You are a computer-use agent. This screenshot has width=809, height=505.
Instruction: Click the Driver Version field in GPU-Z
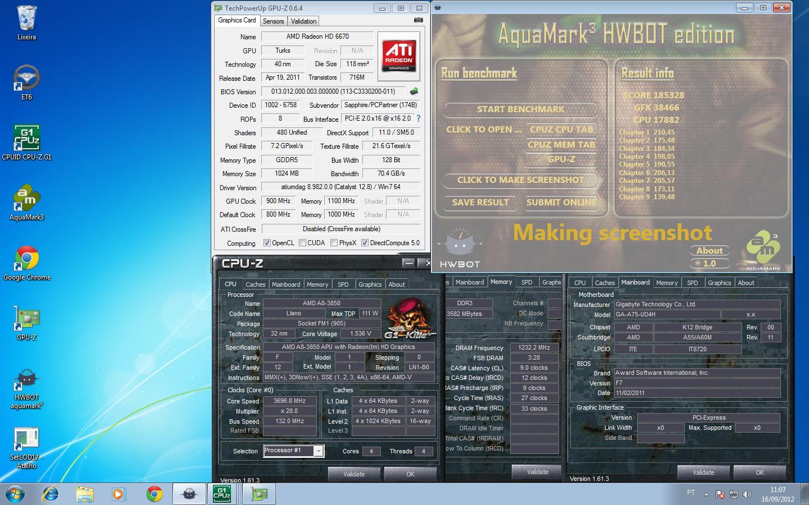point(341,187)
